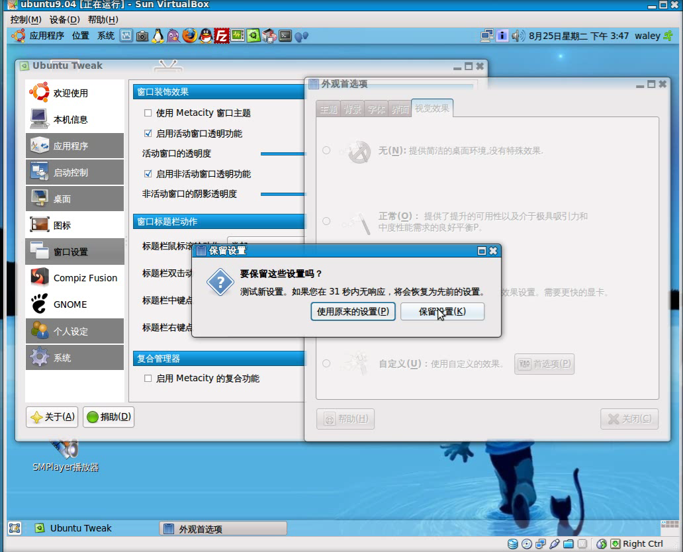Expand the 应用程序 category in Ubuntu Tweak sidebar

(75, 146)
